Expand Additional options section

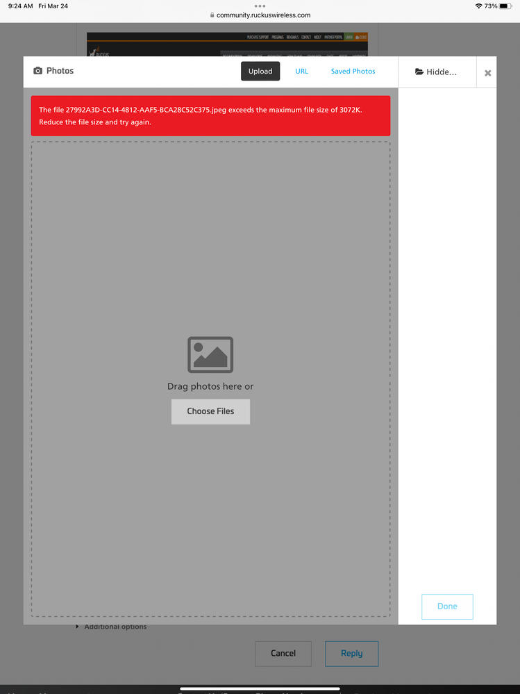point(111,627)
